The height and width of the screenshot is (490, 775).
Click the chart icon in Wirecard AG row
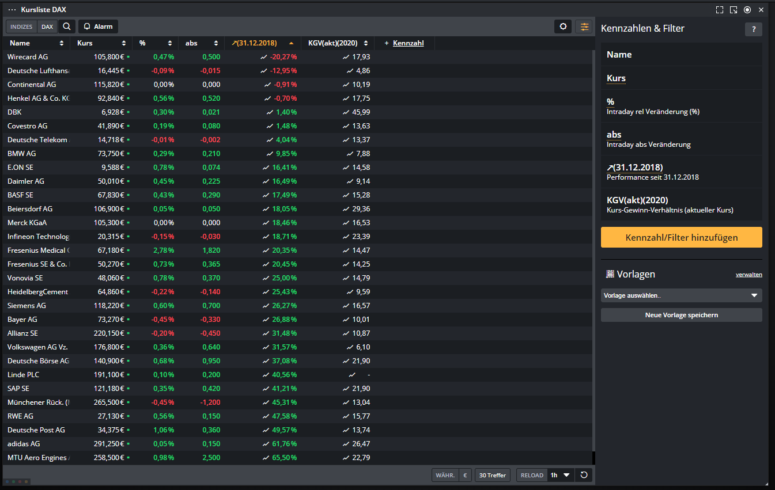(x=264, y=57)
